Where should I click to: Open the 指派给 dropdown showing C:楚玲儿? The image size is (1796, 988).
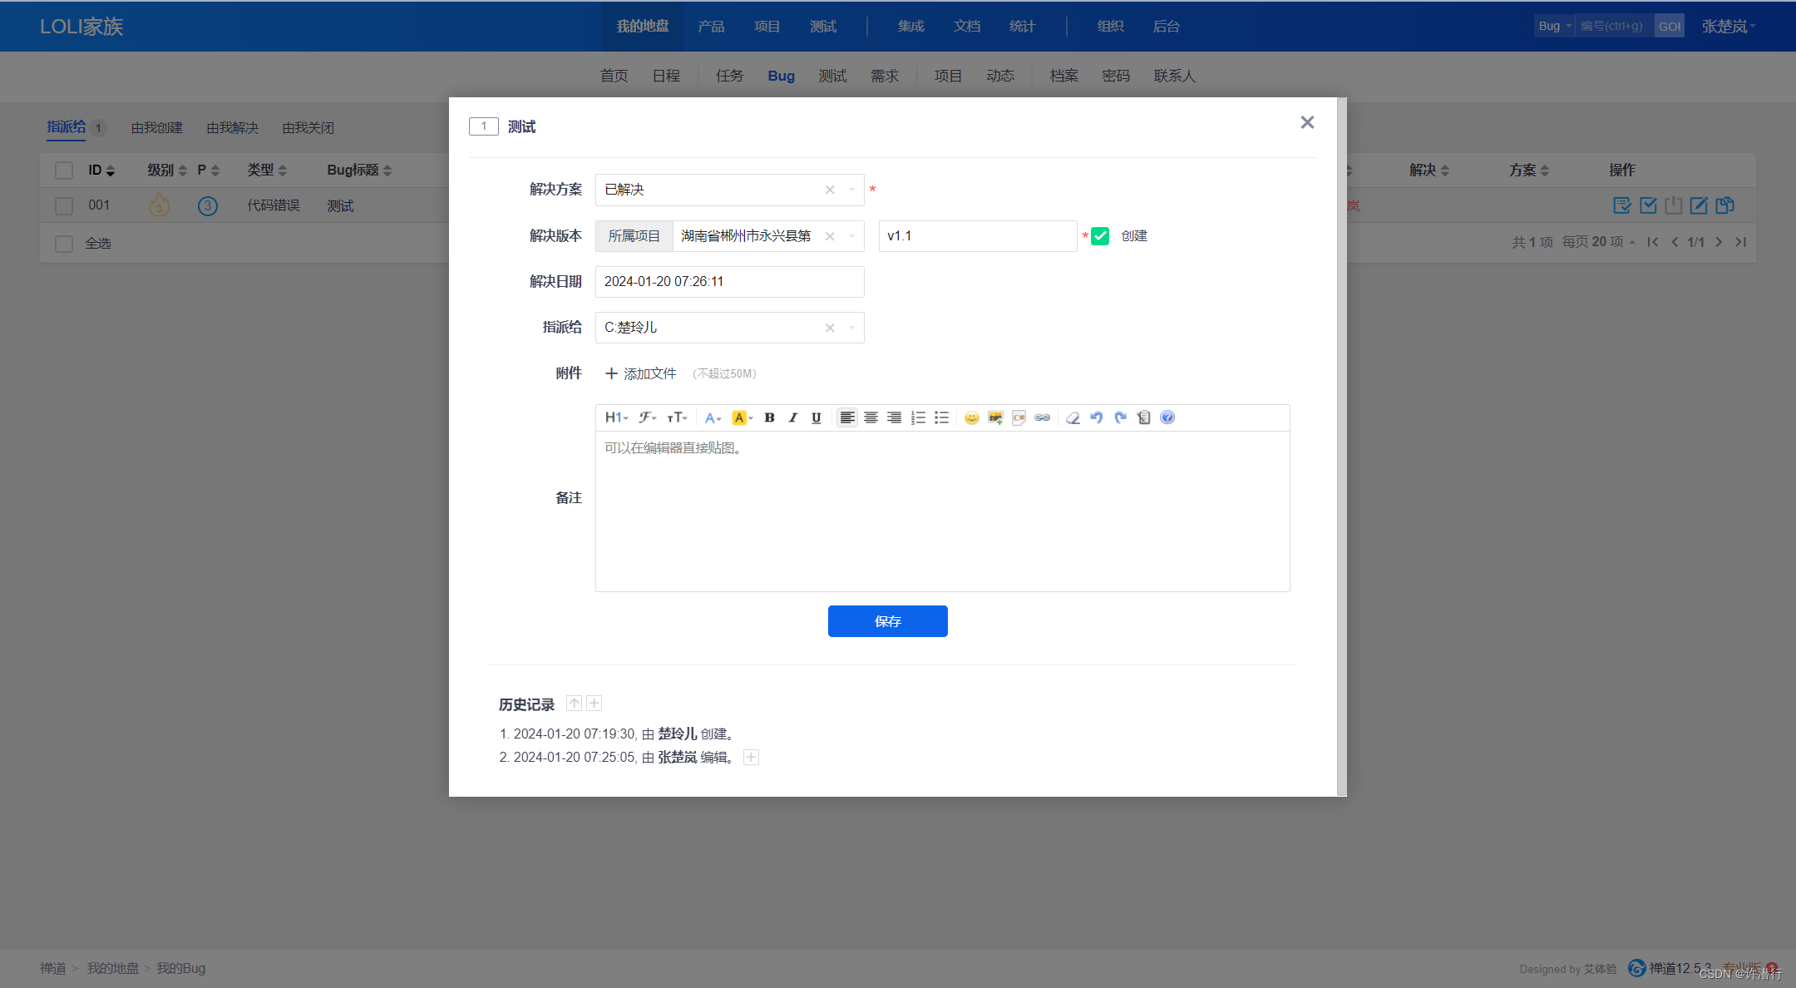click(x=729, y=328)
